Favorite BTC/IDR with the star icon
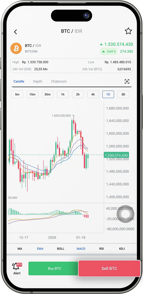143x294 pixels. click(x=128, y=31)
